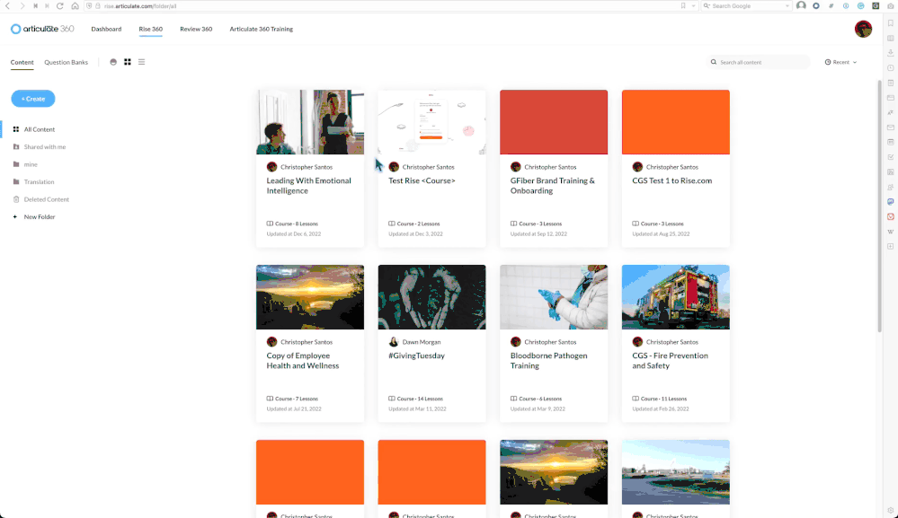The height and width of the screenshot is (518, 898).
Task: Open the Deleted Content trash folder
Action: 46,199
